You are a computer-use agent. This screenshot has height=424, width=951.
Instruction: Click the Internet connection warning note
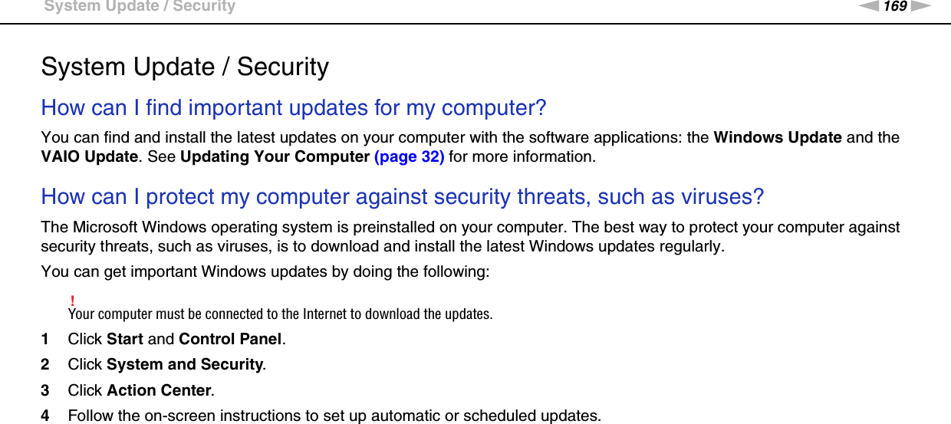[280, 314]
